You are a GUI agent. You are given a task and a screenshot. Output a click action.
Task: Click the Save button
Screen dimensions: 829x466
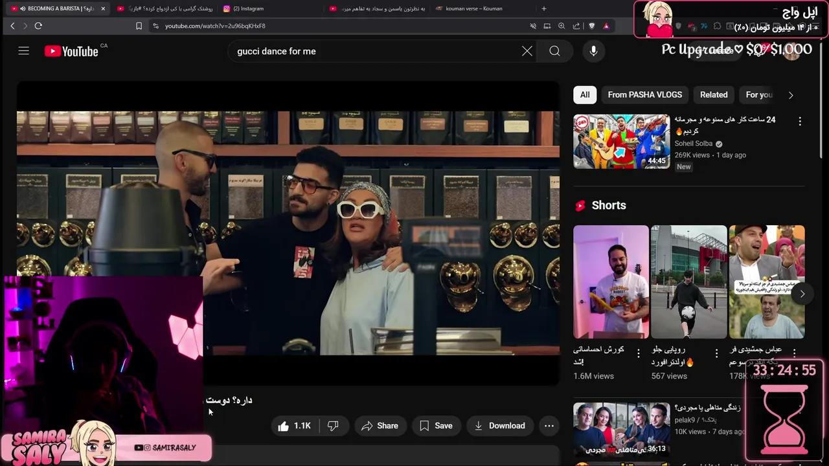click(x=436, y=426)
